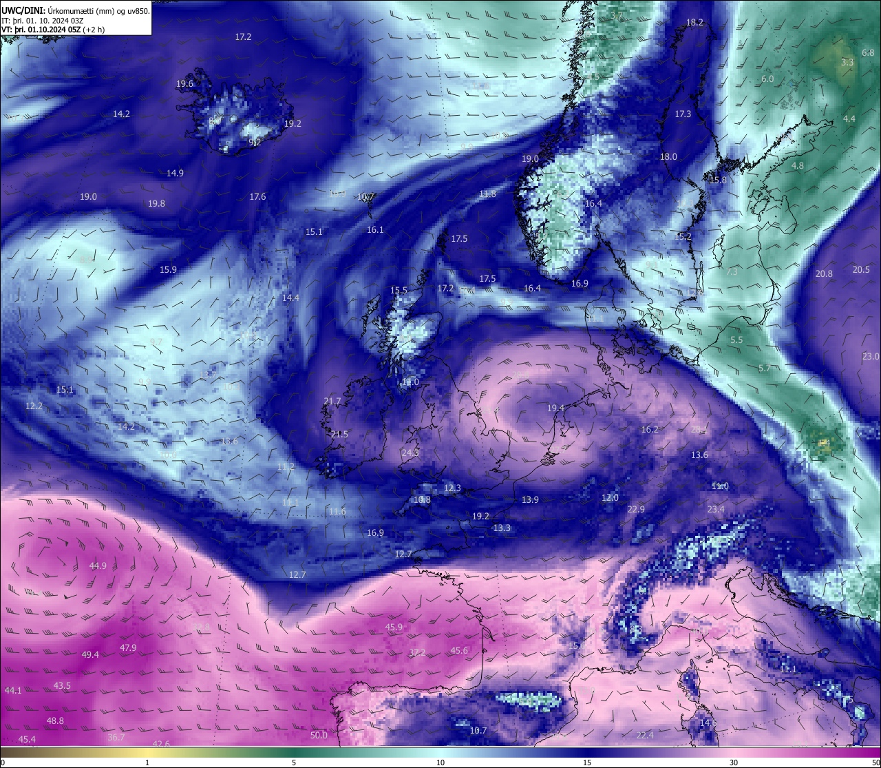
Task: Click the 16.1 value label
Action: pyautogui.click(x=375, y=229)
